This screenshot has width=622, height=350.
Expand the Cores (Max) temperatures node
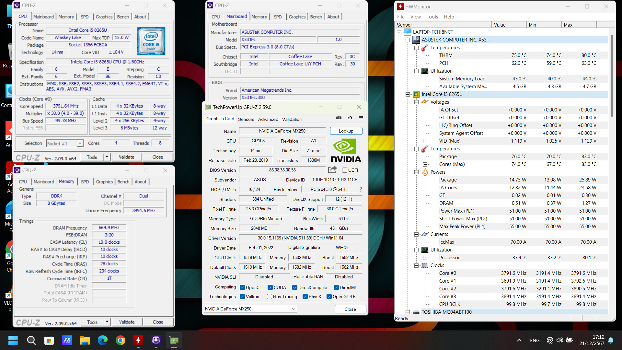coord(425,164)
